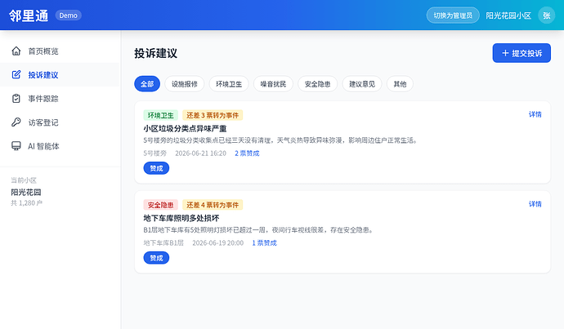Click the home icon beside 首页概览
The height and width of the screenshot is (329, 564).
click(x=16, y=51)
